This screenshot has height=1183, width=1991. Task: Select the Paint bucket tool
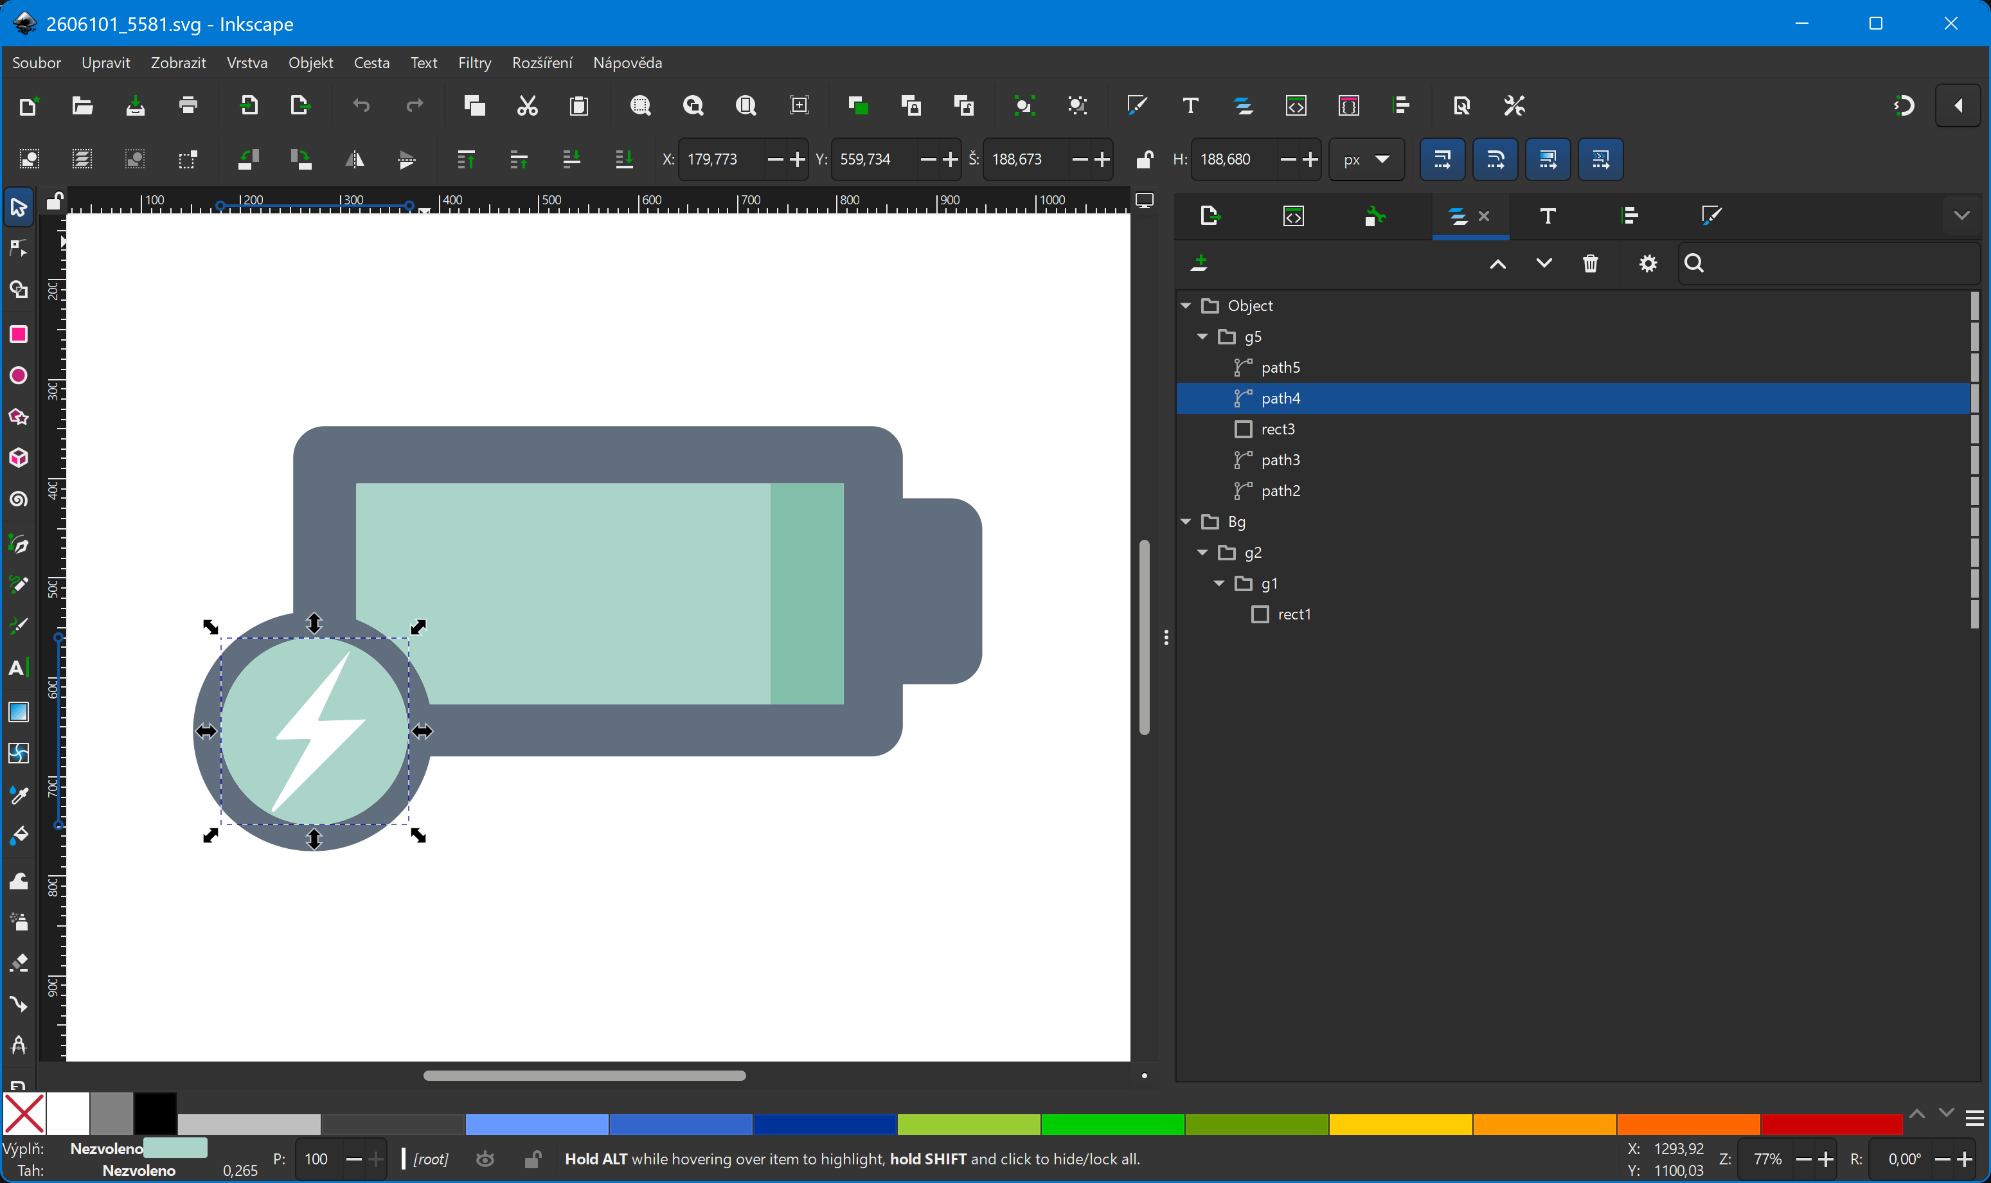19,836
